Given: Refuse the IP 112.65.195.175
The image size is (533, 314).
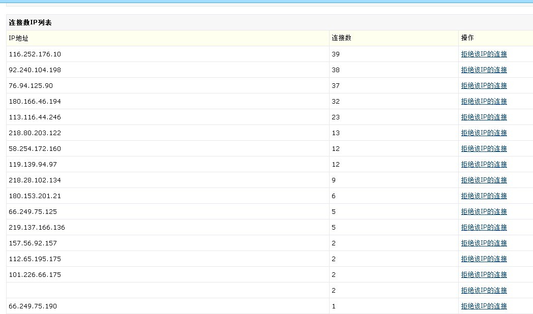Looking at the screenshot, I should coord(484,259).
